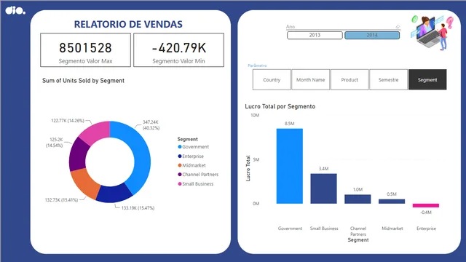Image resolution: width=466 pixels, height=262 pixels.
Task: Click the laptop illustration image
Action: pyautogui.click(x=433, y=33)
